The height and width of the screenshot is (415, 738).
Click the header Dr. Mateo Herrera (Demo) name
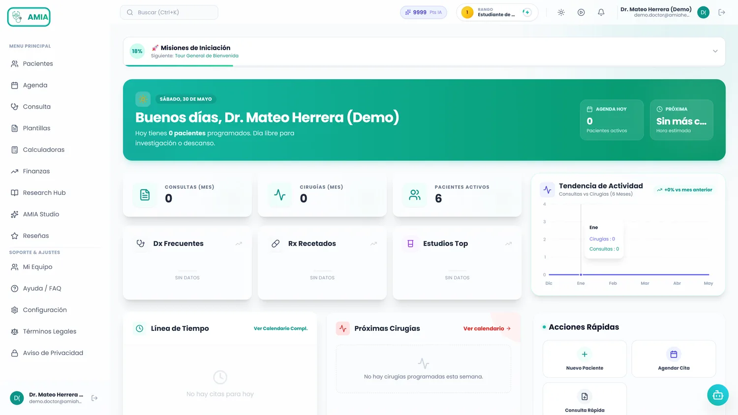pos(656,9)
